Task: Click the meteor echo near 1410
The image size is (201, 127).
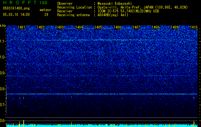Action: (194, 98)
